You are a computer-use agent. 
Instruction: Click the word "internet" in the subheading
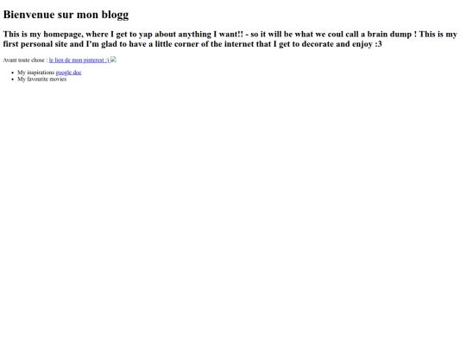click(x=239, y=44)
